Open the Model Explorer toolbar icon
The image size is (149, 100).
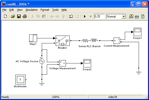(x=137, y=17)
